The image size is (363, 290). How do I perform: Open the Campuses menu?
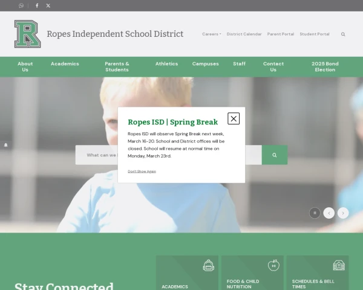pos(205,64)
